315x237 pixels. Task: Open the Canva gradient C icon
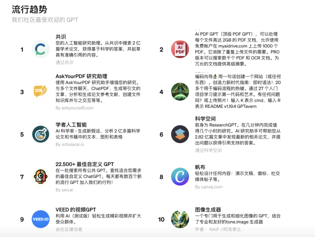(180, 177)
